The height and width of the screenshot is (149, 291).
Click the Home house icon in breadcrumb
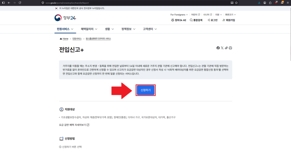[61, 39]
